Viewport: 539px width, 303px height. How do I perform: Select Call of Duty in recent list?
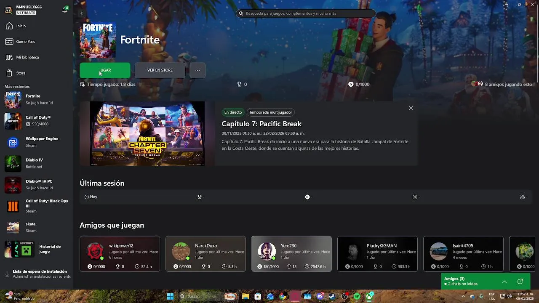pyautogui.click(x=36, y=121)
